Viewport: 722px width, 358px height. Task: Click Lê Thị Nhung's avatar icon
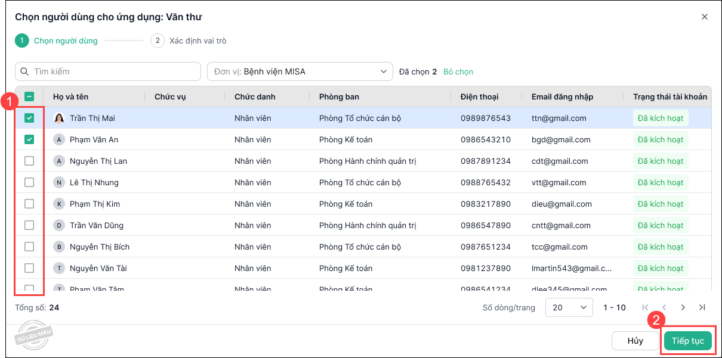coord(59,182)
